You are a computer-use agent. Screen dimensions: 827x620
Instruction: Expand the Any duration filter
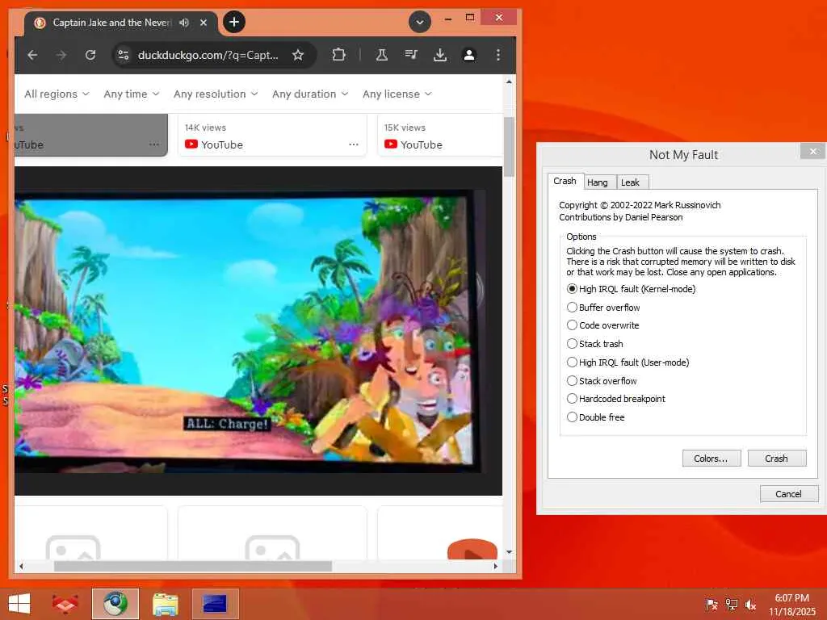pos(310,94)
